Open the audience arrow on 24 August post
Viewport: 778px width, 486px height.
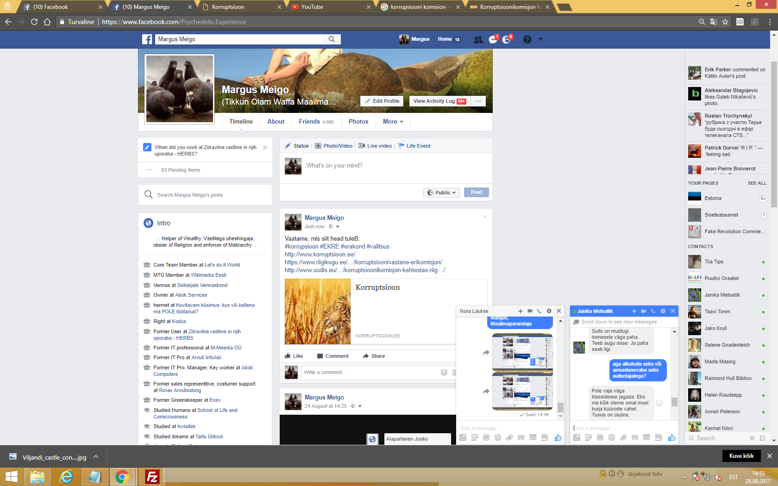coord(360,406)
